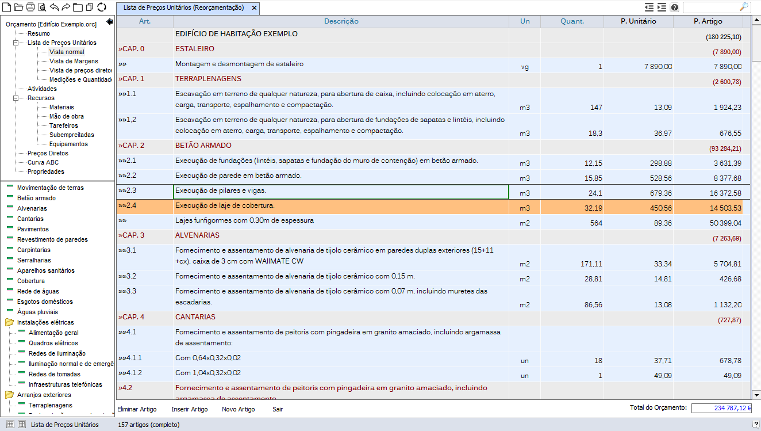Select Subempreitadas under Recursos
This screenshot has width=761, height=431.
[x=72, y=135]
